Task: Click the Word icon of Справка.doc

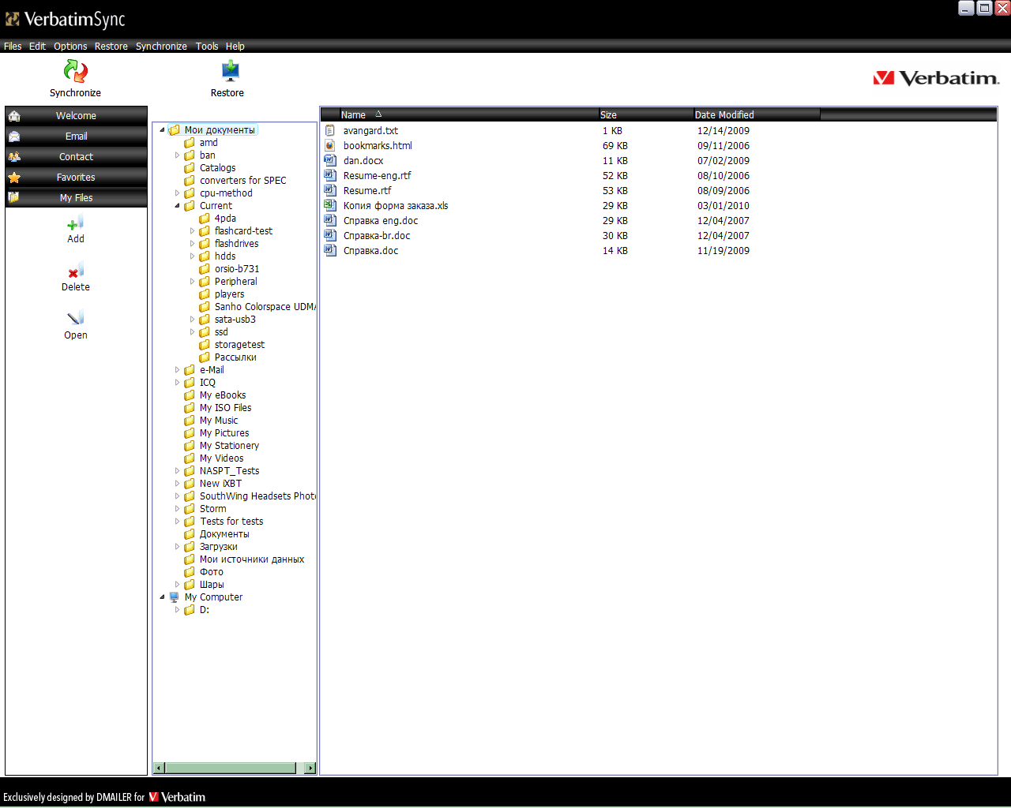Action: (x=330, y=250)
